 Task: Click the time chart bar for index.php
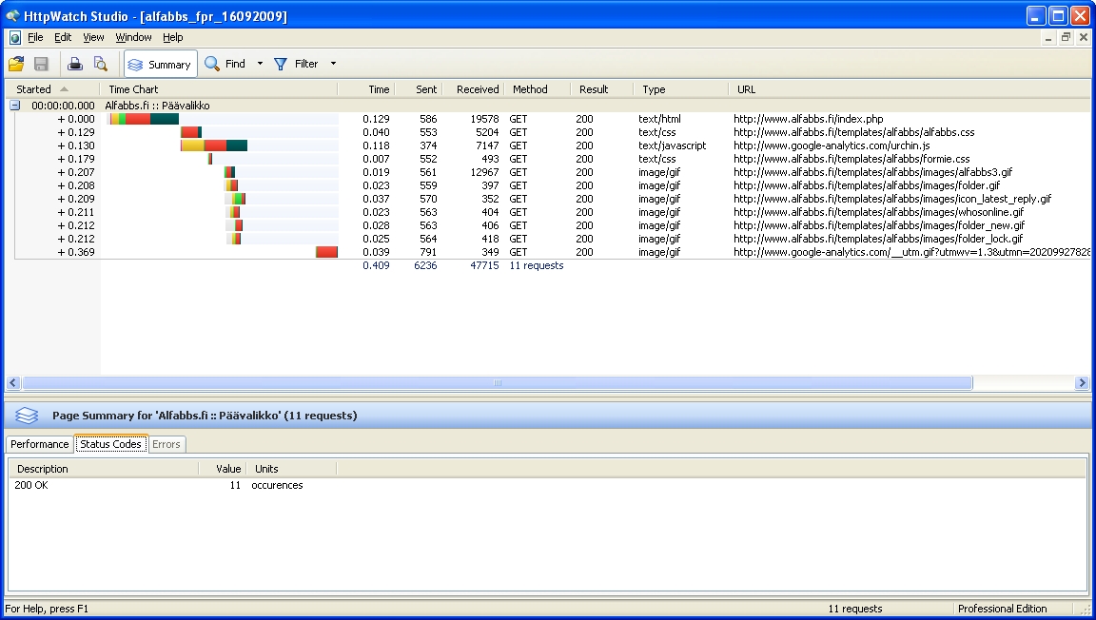pos(144,119)
